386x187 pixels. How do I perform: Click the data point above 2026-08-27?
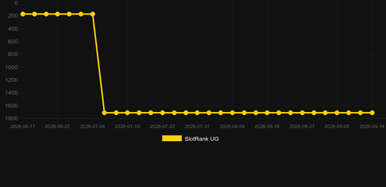[302, 112]
